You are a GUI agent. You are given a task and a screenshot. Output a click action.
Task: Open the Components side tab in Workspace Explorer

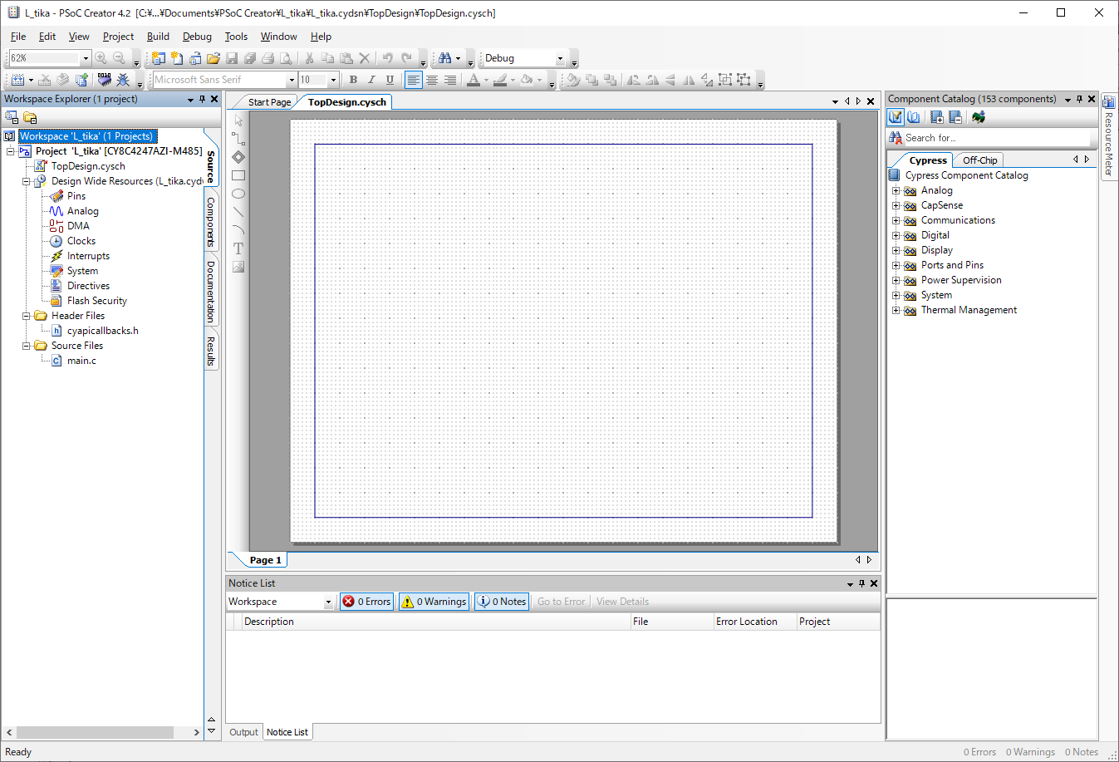tap(211, 222)
